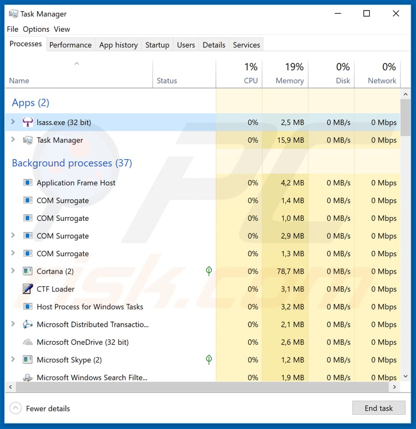Click the Background processes (37) heading

(x=72, y=163)
